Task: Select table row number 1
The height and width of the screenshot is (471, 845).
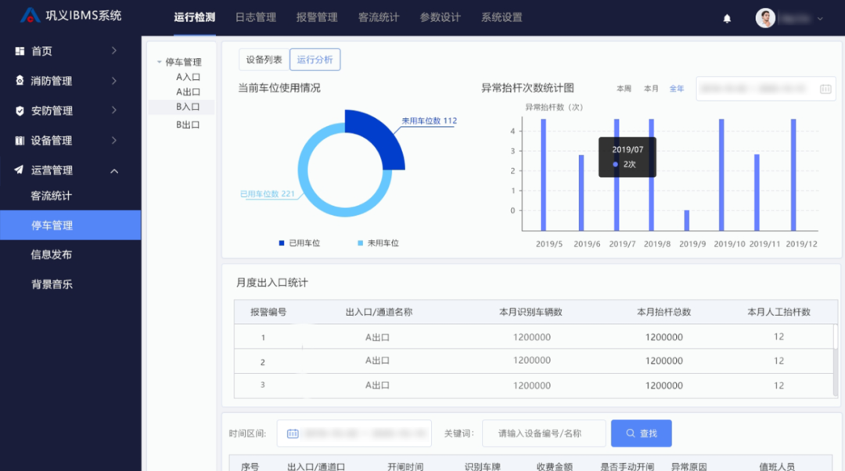Action: (x=534, y=336)
